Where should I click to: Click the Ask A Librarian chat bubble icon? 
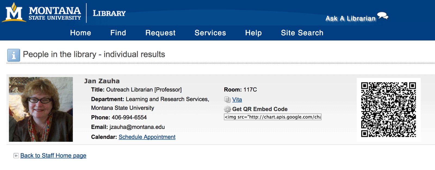click(383, 16)
